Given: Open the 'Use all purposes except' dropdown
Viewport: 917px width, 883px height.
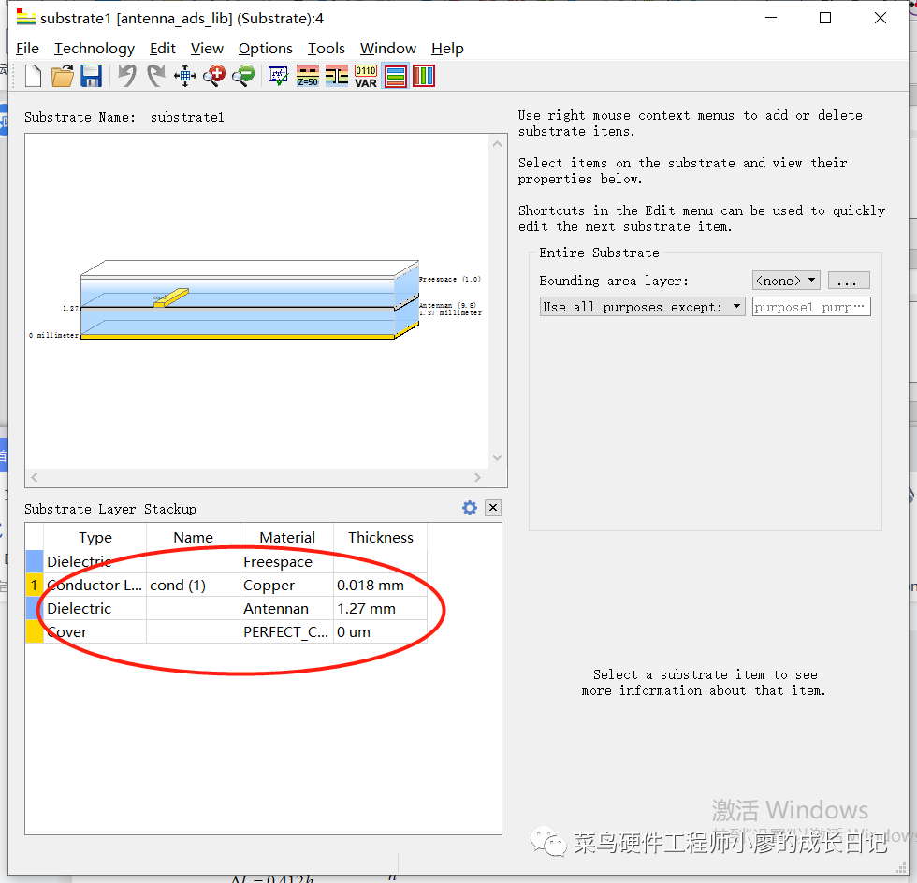Looking at the screenshot, I should [x=642, y=307].
